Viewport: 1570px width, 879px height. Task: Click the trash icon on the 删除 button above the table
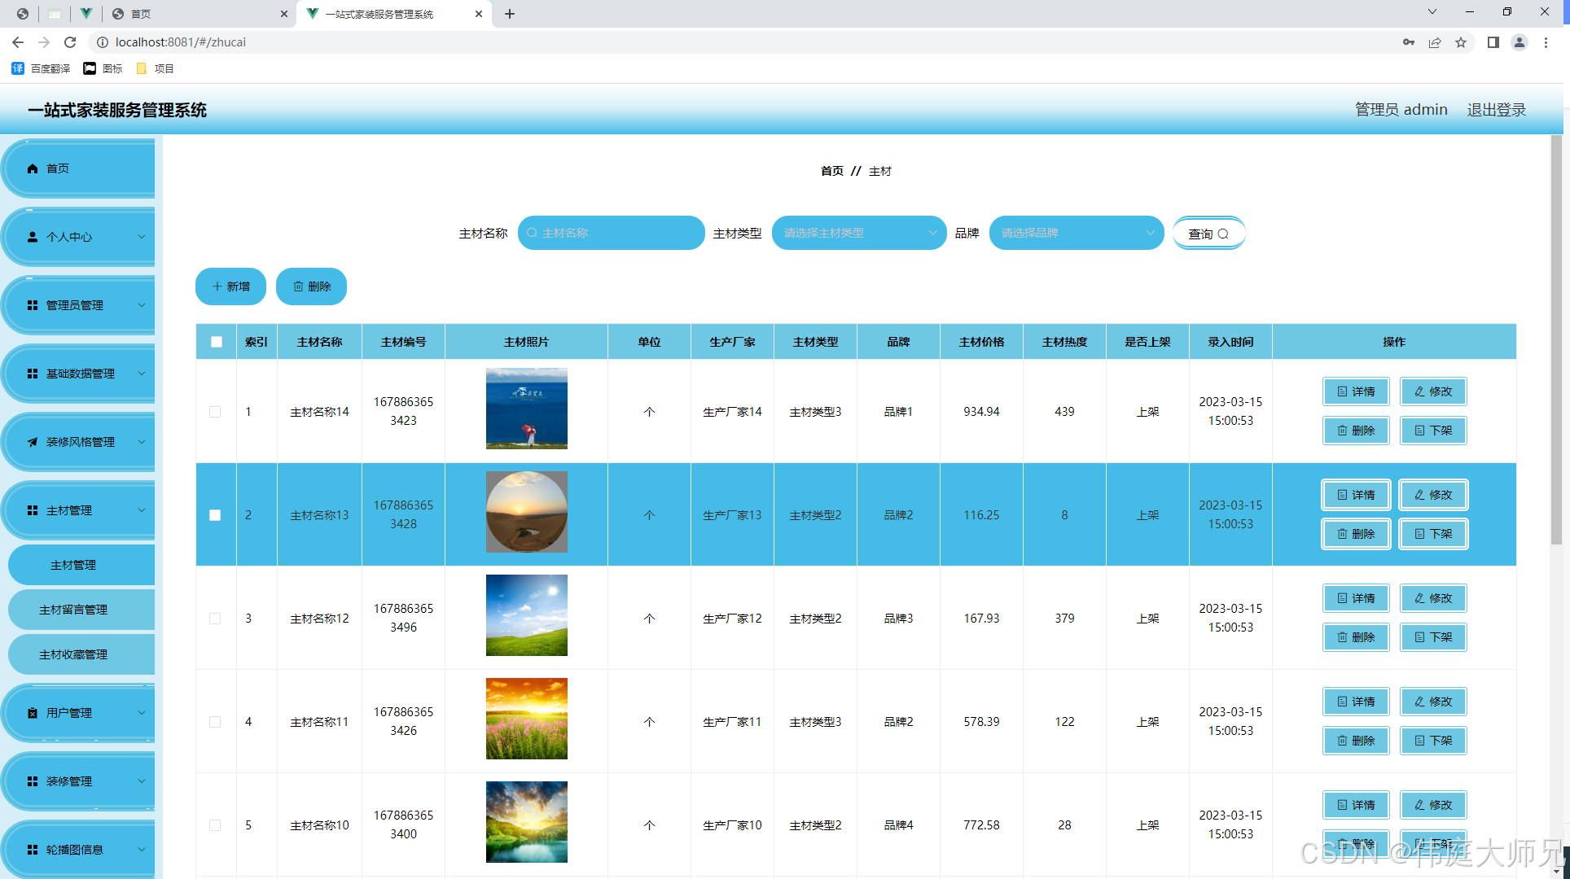tap(298, 286)
